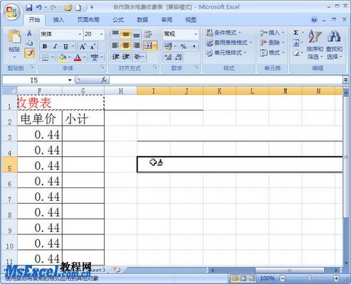Switch to the 插入 ribbon tab

click(58, 20)
